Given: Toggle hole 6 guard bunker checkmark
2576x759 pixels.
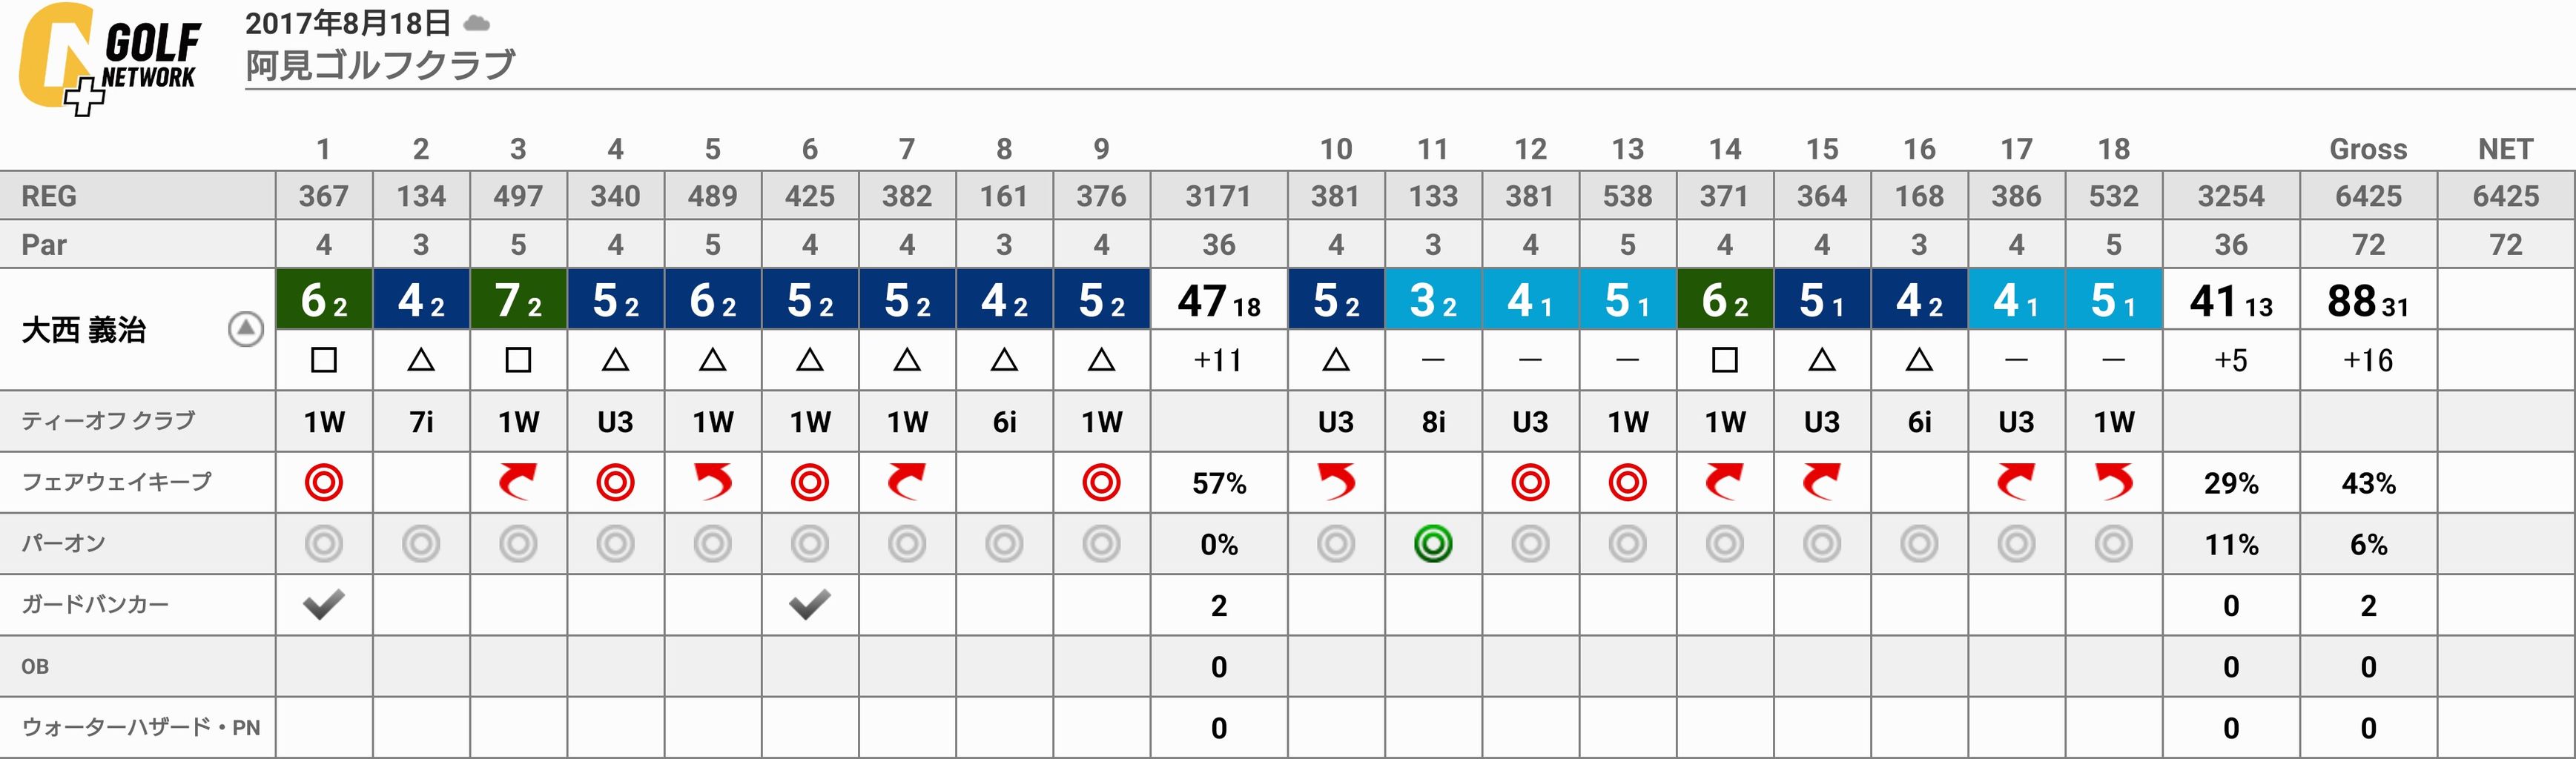Looking at the screenshot, I should [x=810, y=604].
